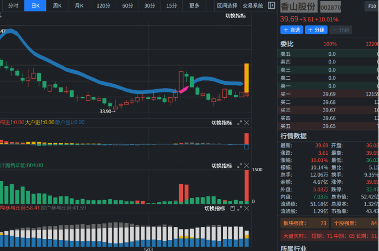Screen dimensions: 379x251
Task: Close the 抛售动能 indicator panel
Action: coord(246,166)
